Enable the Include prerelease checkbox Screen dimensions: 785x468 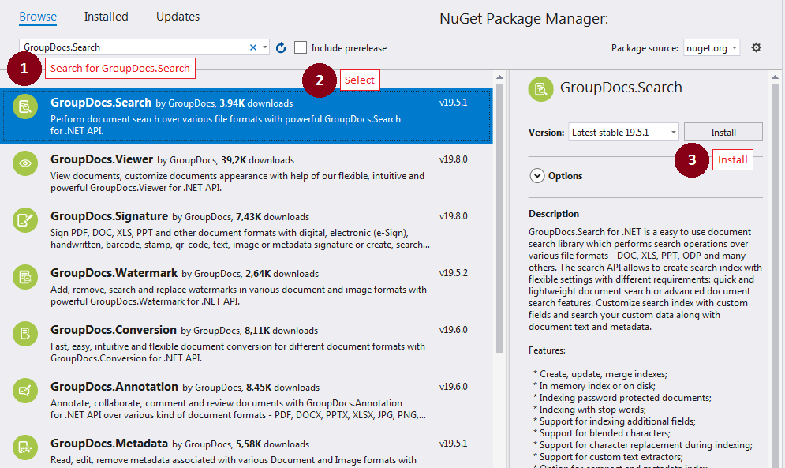[x=301, y=48]
